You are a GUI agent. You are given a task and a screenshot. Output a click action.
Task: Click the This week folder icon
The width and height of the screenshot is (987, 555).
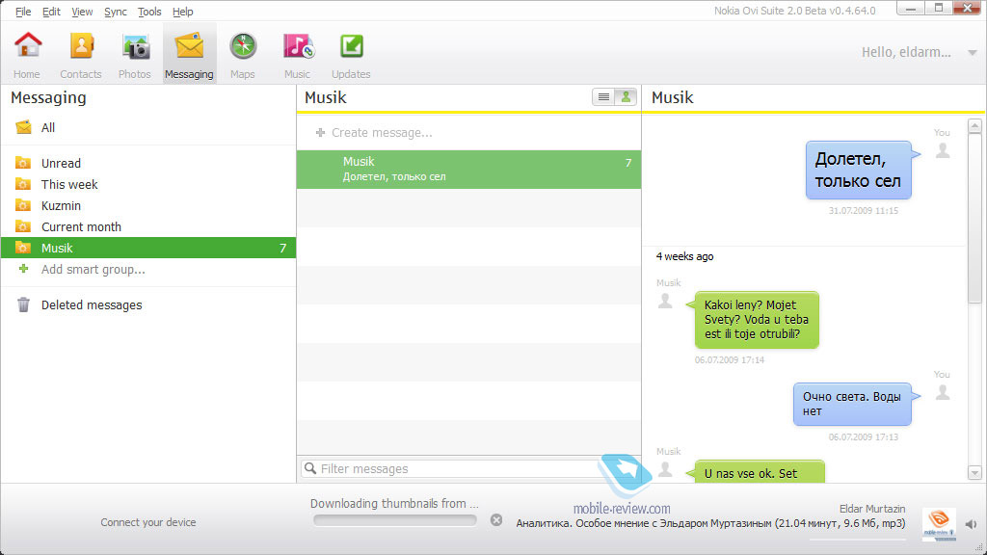(x=23, y=184)
